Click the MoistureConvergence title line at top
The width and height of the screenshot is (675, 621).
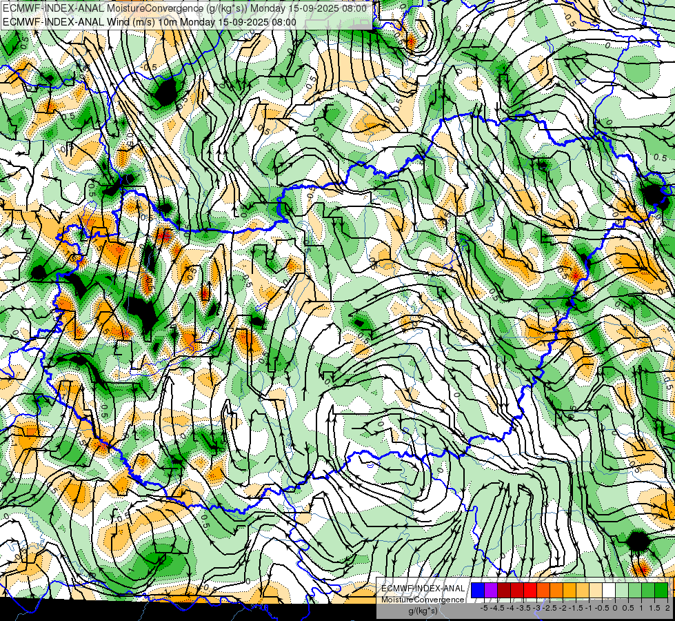click(185, 8)
